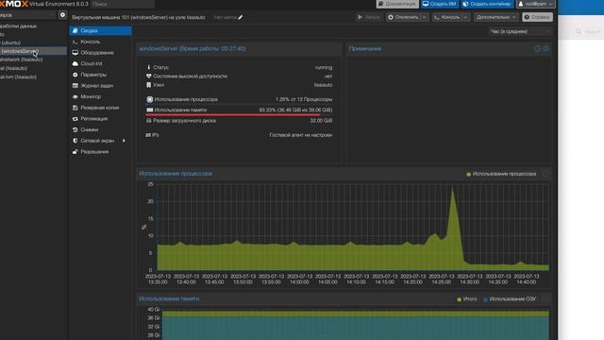Image resolution: width=604 pixels, height=340 pixels.
Task: Open the Монитор tab
Action: 100,96
